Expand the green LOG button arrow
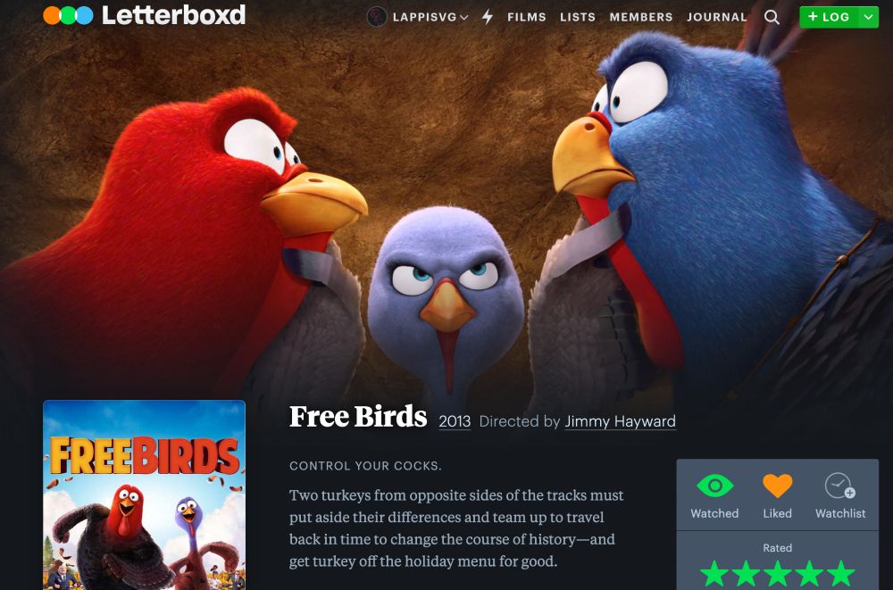 click(x=868, y=17)
